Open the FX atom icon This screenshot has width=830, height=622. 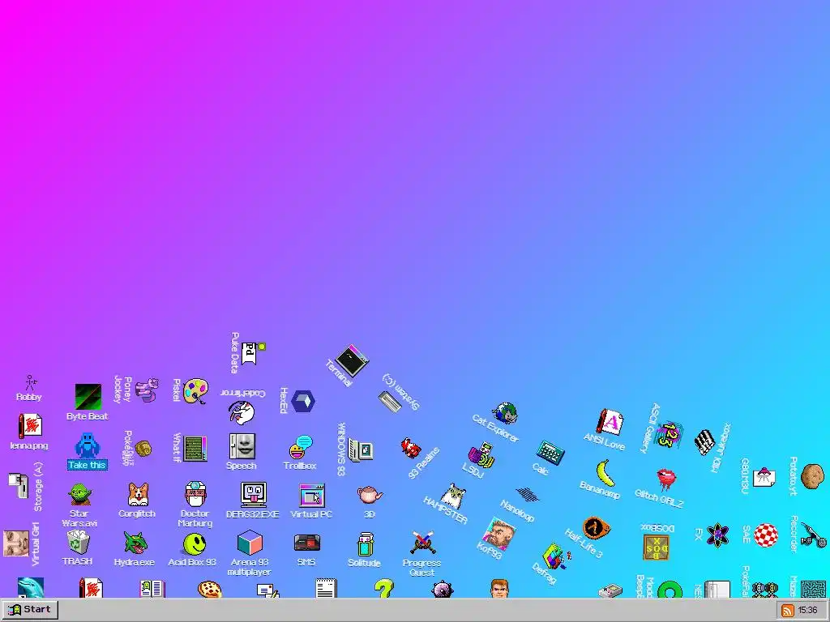click(x=717, y=535)
